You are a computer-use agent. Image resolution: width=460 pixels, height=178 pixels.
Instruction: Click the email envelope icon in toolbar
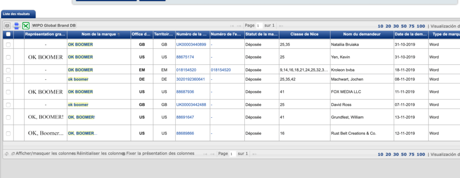pos(7,26)
